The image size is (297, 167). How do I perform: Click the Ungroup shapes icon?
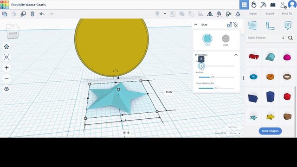191,14
